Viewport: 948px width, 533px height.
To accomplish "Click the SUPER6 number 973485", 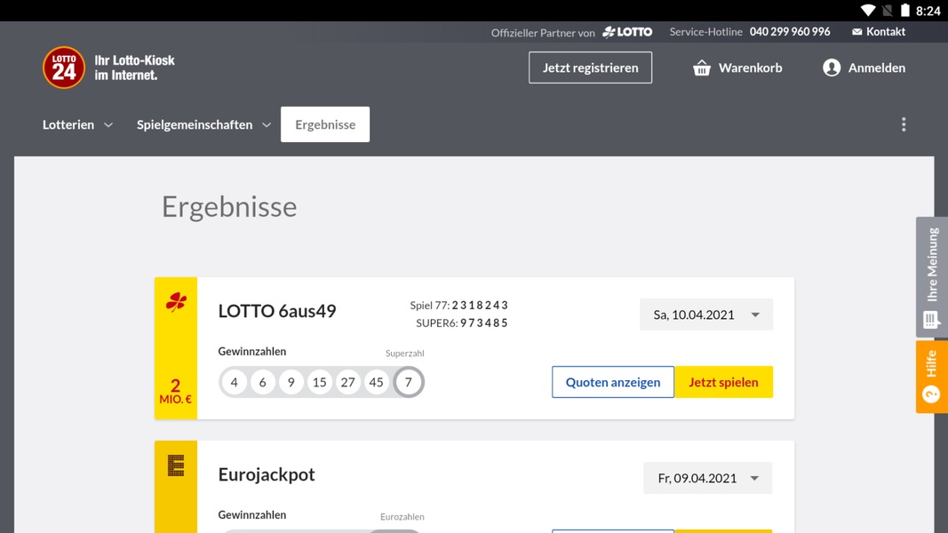I will (483, 322).
